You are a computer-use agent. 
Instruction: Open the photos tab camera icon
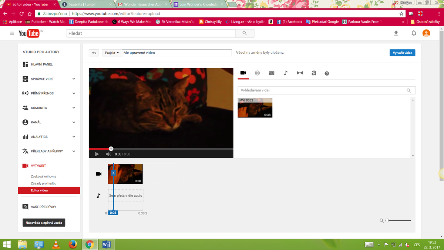coord(272,73)
